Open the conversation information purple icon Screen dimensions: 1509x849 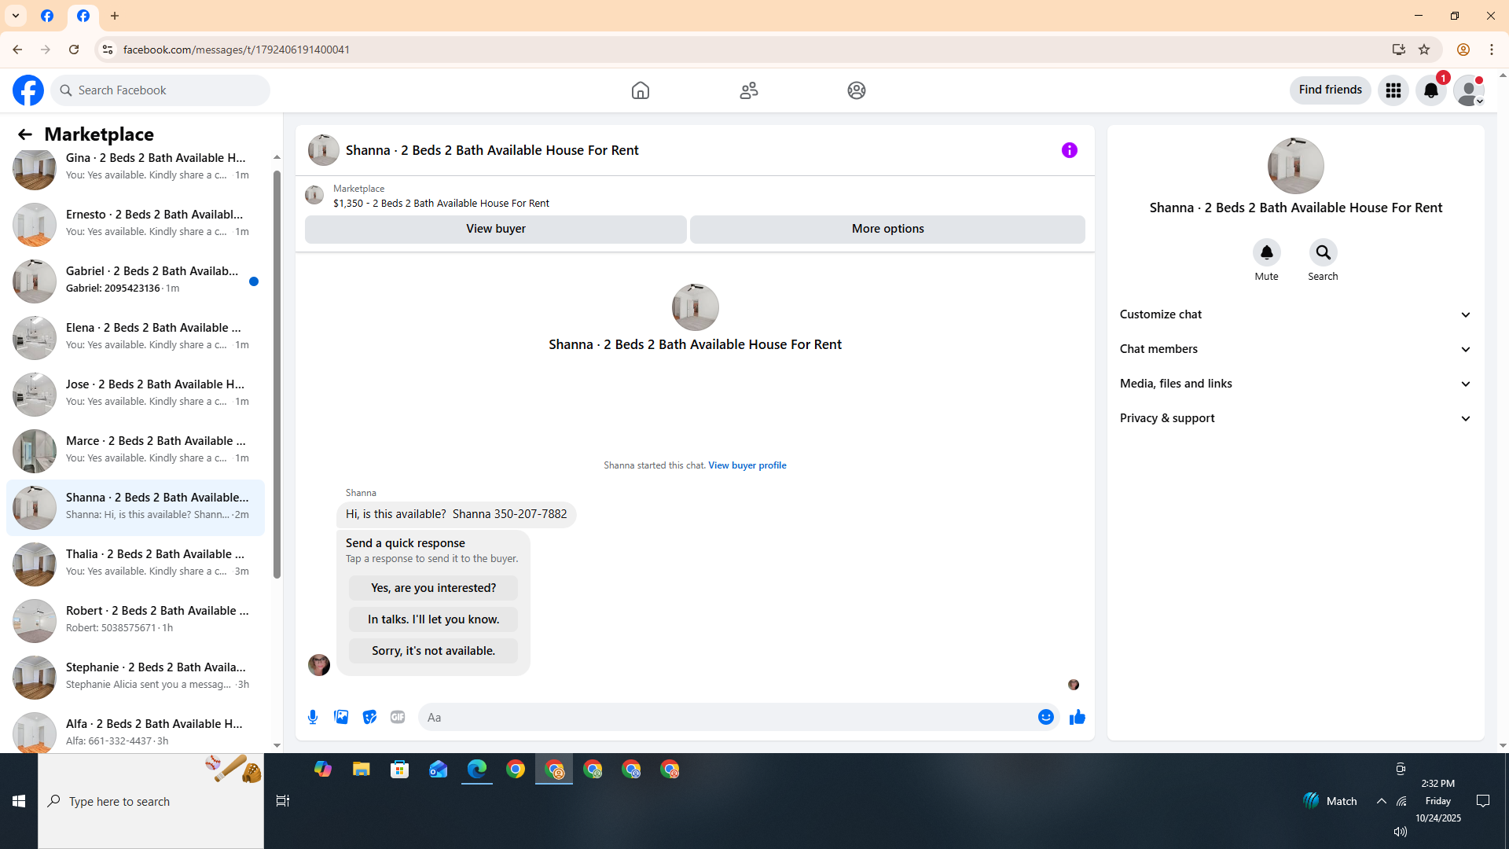click(x=1070, y=150)
